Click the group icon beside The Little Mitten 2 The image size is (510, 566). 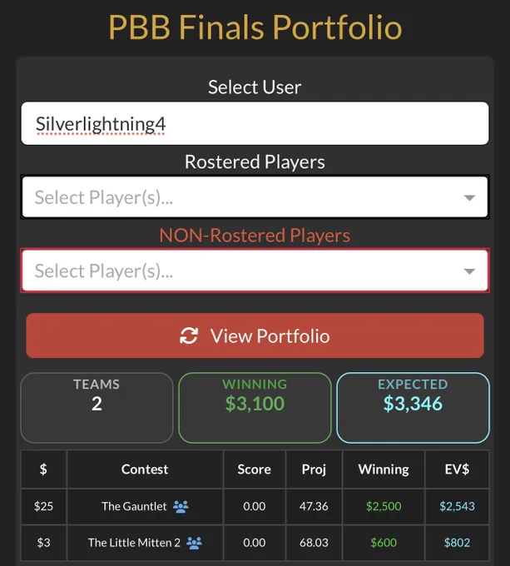pos(194,543)
